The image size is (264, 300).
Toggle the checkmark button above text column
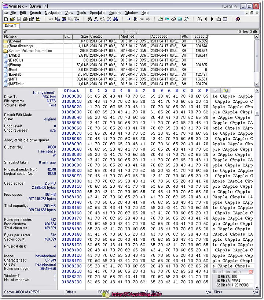click(x=216, y=90)
